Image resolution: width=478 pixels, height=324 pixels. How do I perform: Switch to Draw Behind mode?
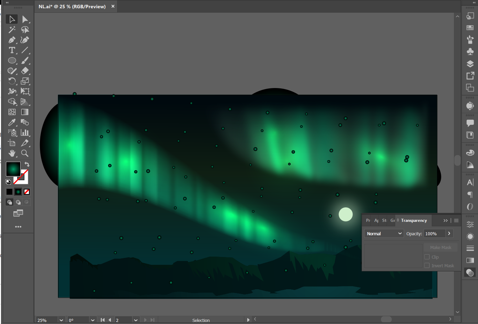pyautogui.click(x=18, y=202)
